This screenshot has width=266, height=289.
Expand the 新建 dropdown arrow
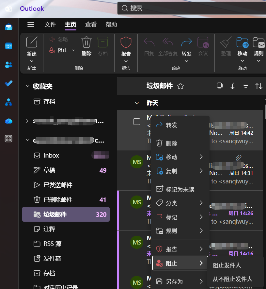click(32, 61)
